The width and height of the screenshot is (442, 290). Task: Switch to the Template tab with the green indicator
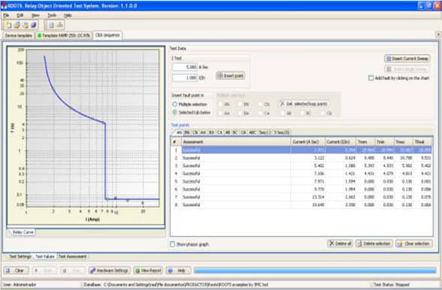64,35
